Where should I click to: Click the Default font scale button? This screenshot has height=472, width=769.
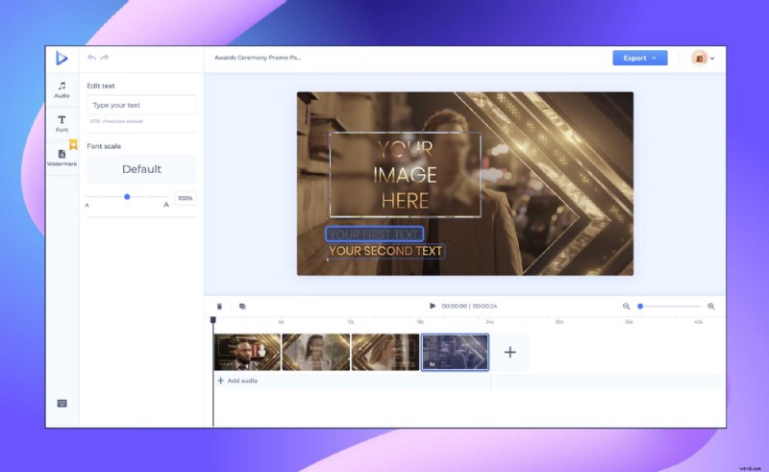pos(141,169)
